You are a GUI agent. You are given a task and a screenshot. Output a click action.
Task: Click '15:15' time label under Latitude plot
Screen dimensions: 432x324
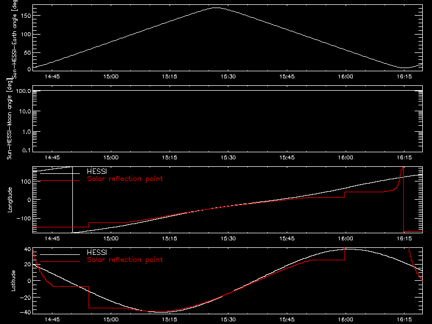[x=170, y=319]
